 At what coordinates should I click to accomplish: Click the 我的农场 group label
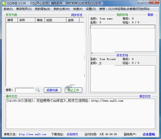click(x=122, y=15)
